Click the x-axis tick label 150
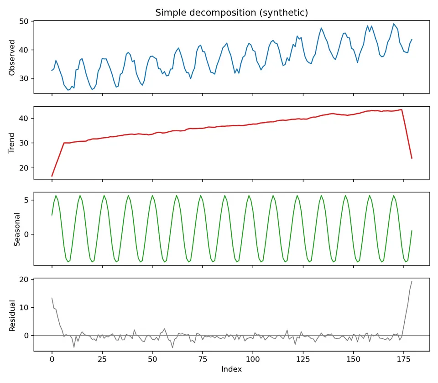438x383 pixels. [353, 359]
